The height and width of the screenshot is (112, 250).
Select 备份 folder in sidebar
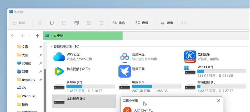click(22, 104)
